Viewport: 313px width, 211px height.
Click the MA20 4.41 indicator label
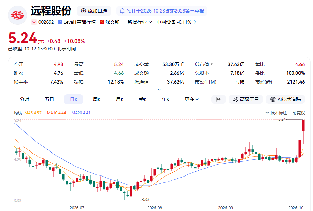tap(81, 113)
